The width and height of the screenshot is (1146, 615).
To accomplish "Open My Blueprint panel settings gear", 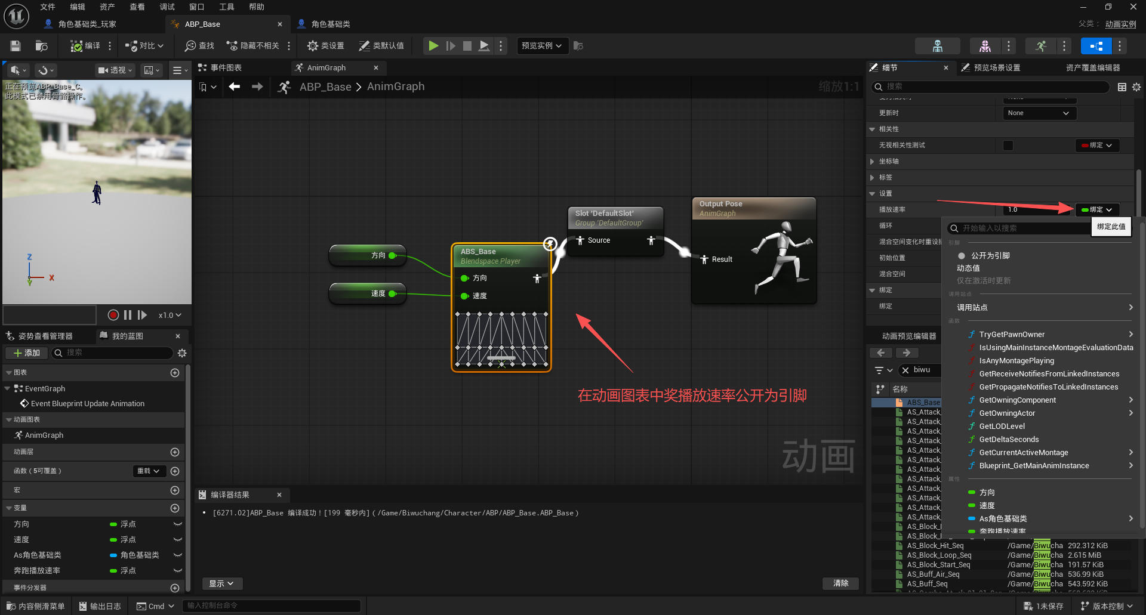I will 182,353.
